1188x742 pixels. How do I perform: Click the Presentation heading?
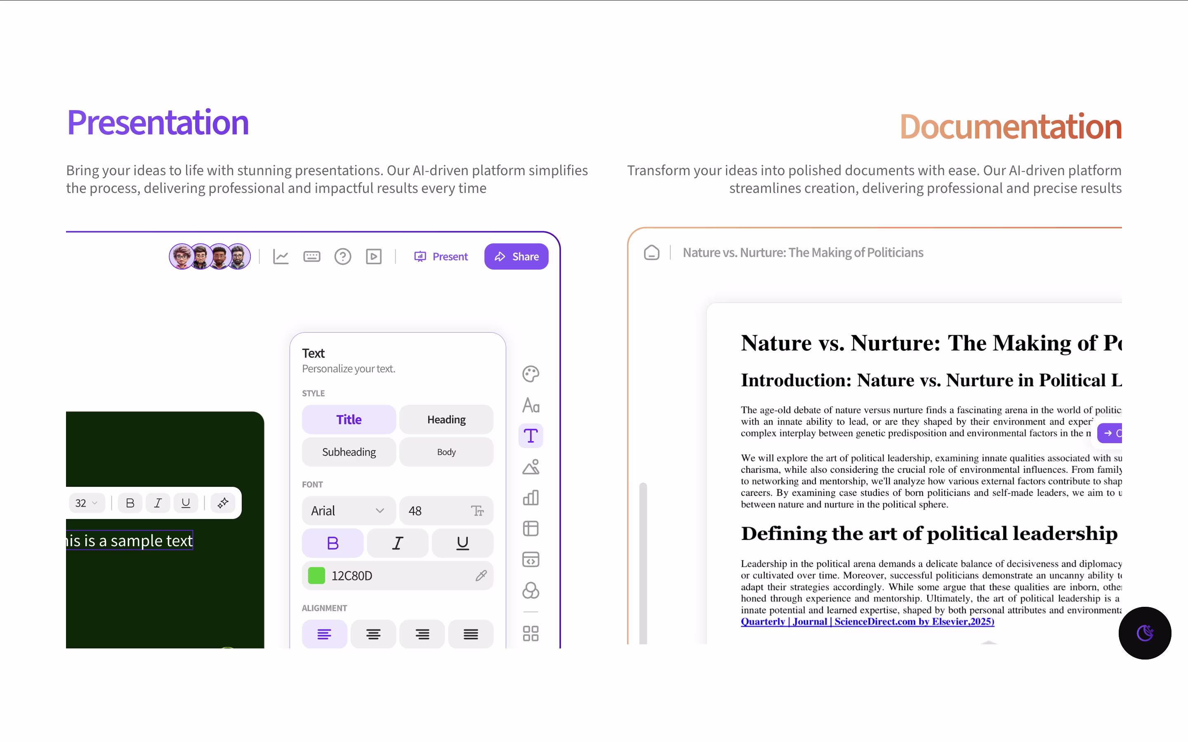coord(158,123)
